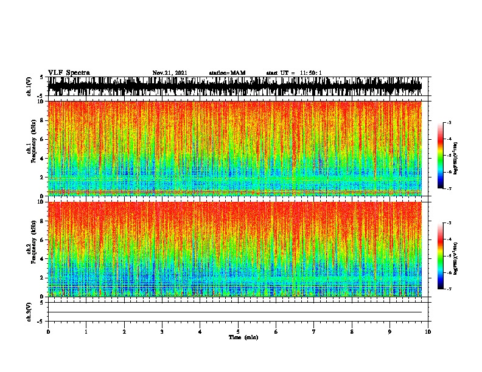482x372 pixels.
Task: Click time axis tick label "5" below ch.3
Action: 238,332
